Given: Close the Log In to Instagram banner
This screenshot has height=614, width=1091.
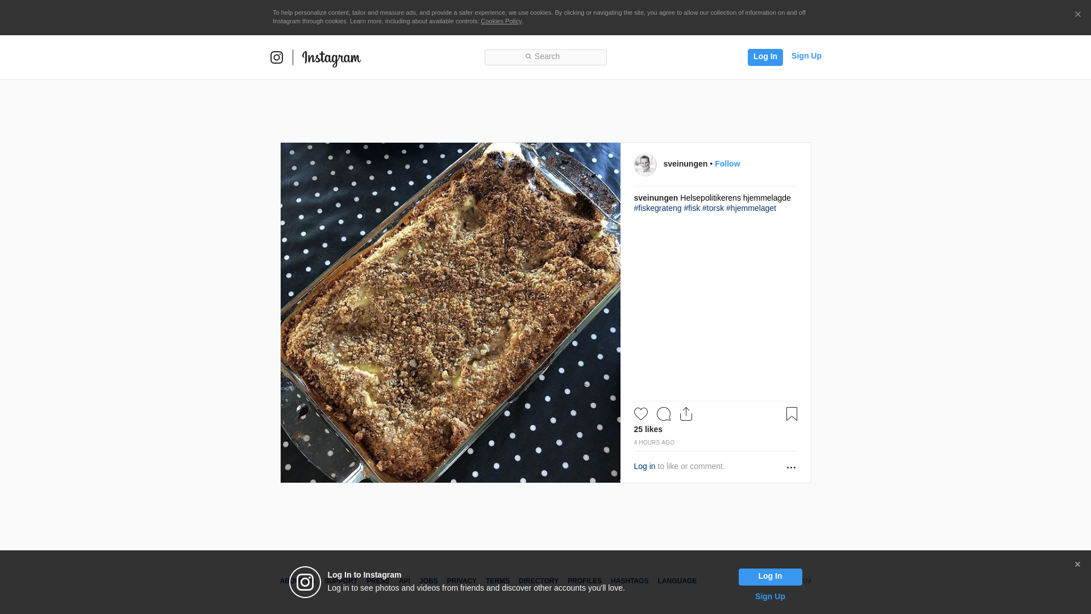Looking at the screenshot, I should coord(1077,565).
